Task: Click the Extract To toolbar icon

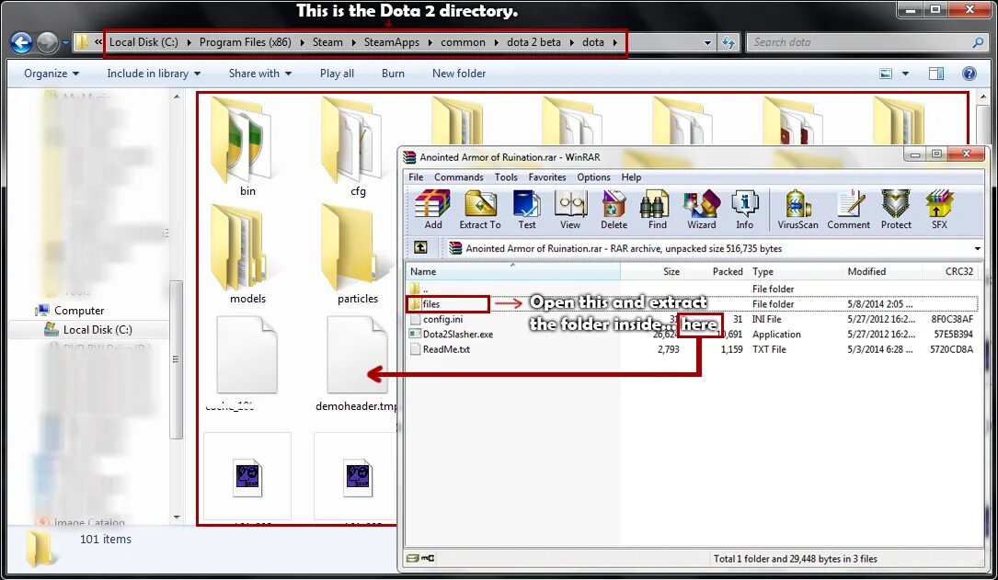Action: coord(480,210)
